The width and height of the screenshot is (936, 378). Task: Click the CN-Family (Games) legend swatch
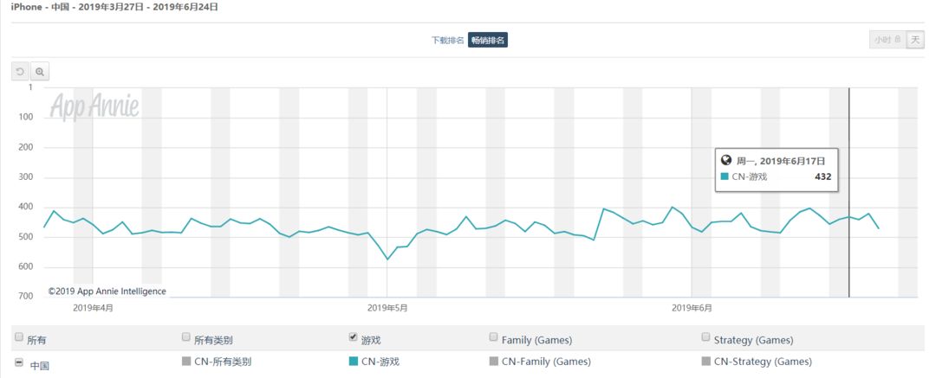493,361
